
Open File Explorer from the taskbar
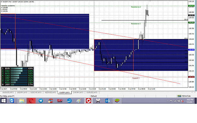(22, 101)
